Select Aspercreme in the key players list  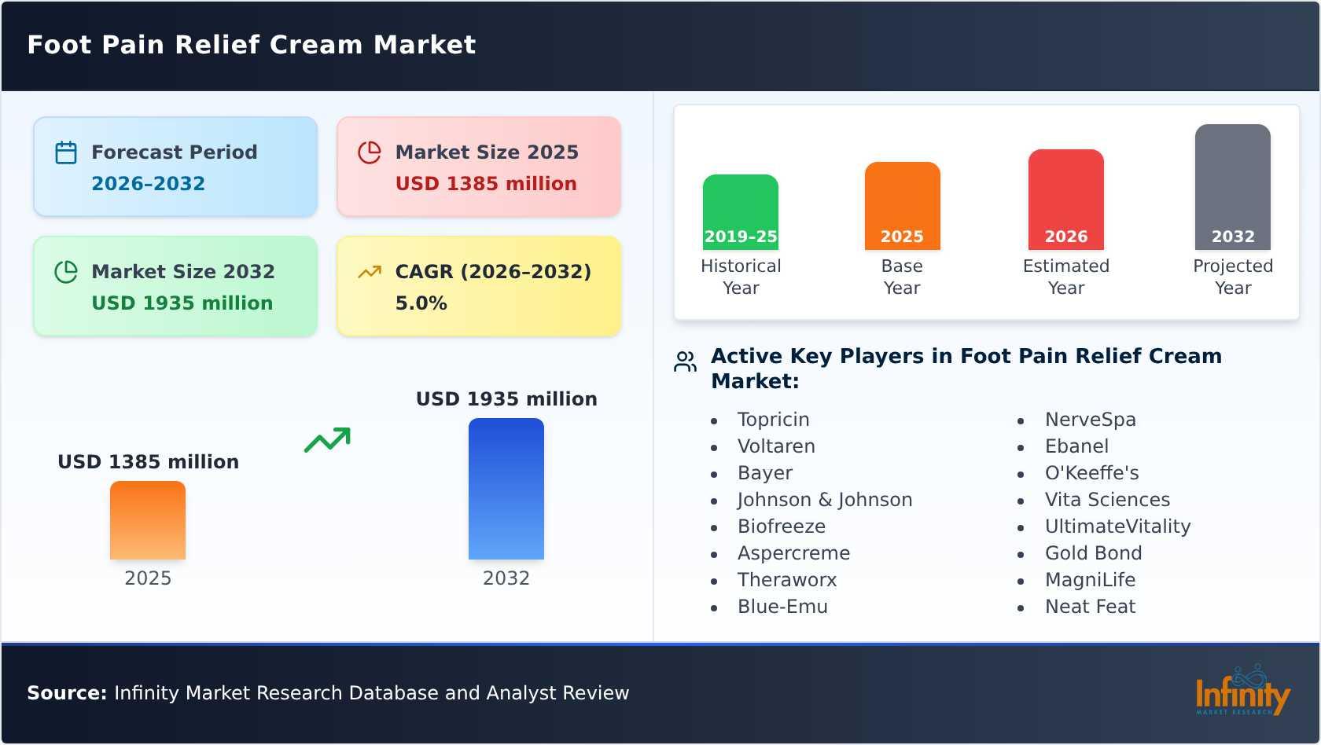pyautogui.click(x=793, y=553)
